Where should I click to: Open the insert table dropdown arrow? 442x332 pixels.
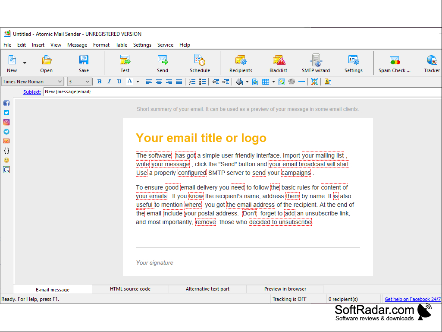click(x=273, y=82)
